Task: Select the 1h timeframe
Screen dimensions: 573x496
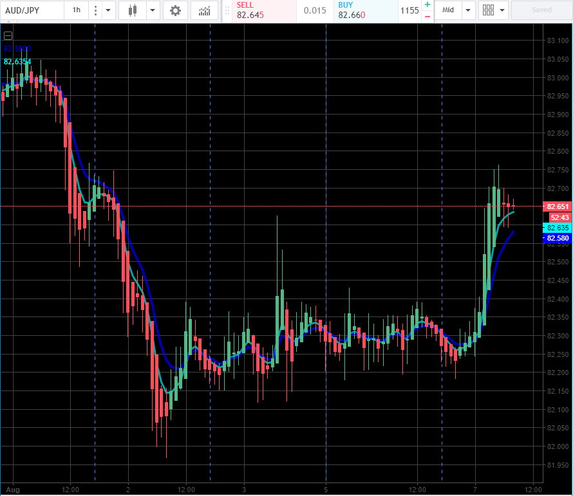Action: (77, 10)
